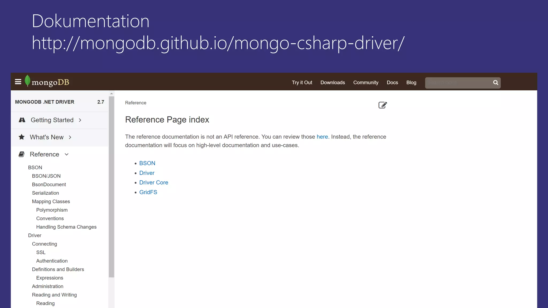Click the 'Reference Page index' heading
This screenshot has width=548, height=308.
[167, 120]
